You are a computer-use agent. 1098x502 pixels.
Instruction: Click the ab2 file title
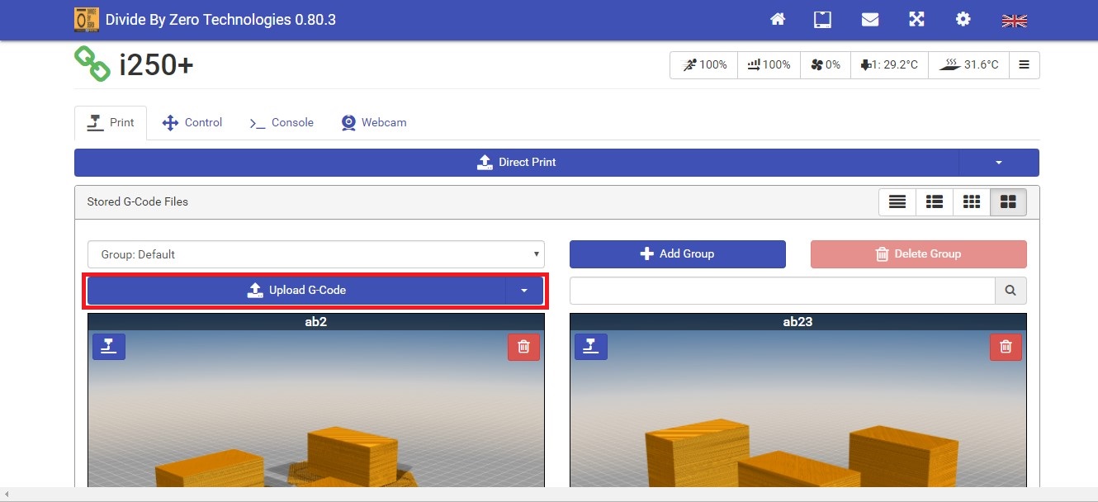316,322
